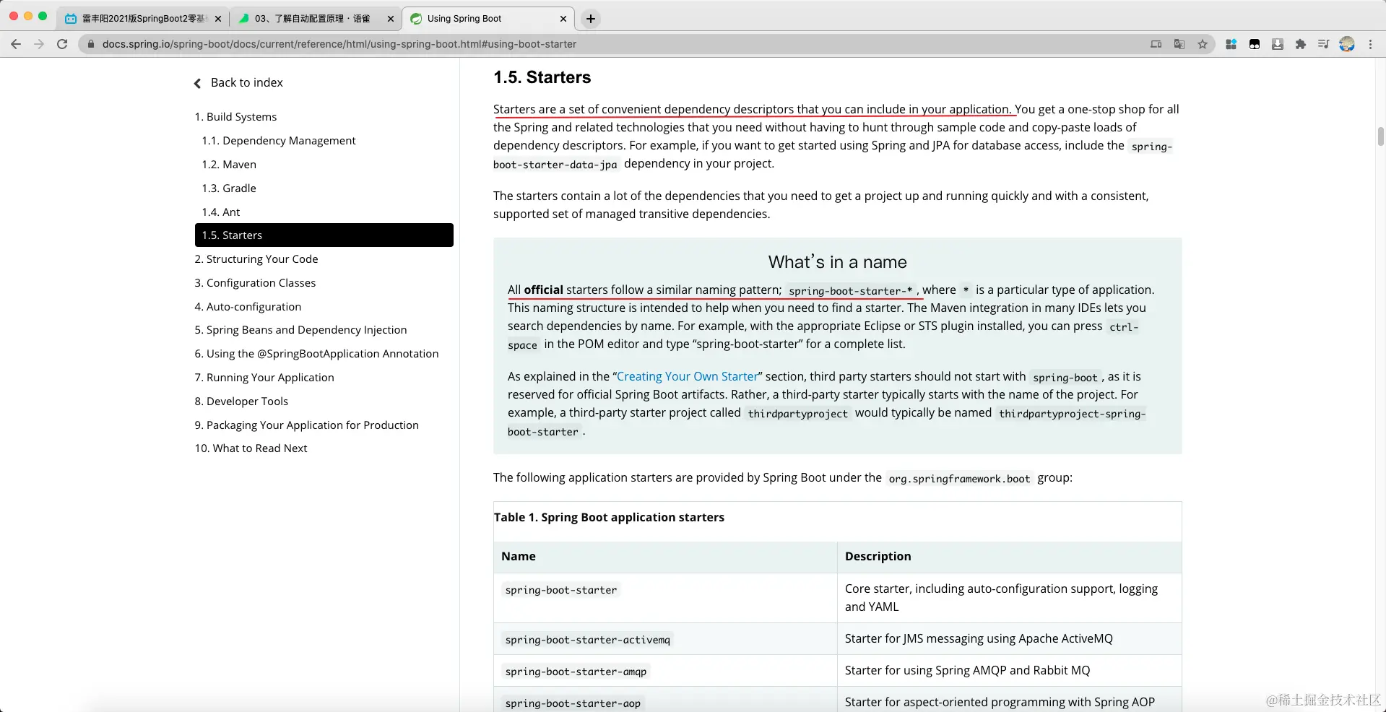Click the org.springframework.boot code text

[x=959, y=479]
